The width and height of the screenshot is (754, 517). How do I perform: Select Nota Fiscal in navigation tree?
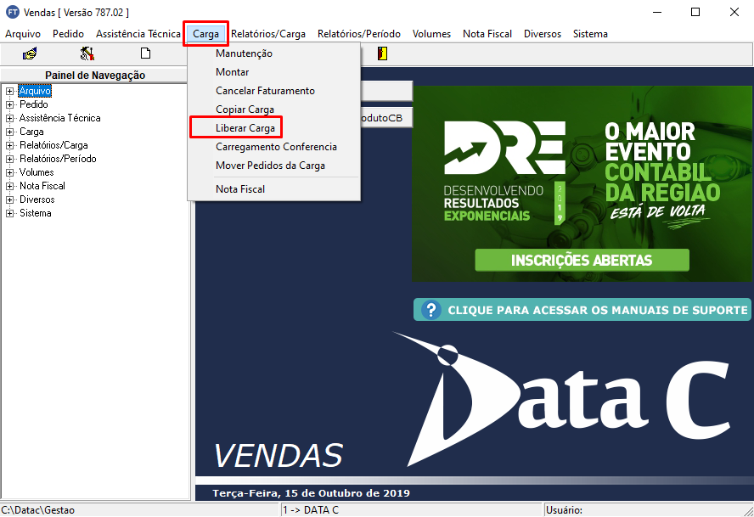42,186
